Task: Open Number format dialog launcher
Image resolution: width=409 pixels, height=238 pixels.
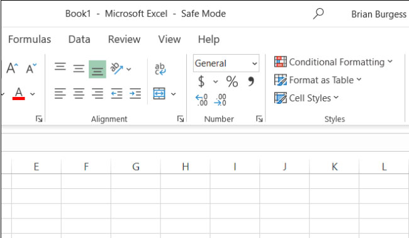Action: click(259, 119)
